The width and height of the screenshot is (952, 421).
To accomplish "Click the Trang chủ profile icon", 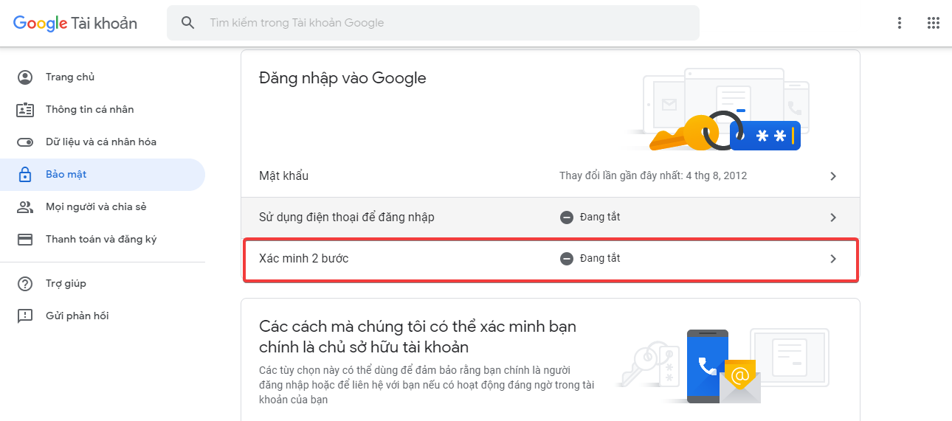I will 25,77.
